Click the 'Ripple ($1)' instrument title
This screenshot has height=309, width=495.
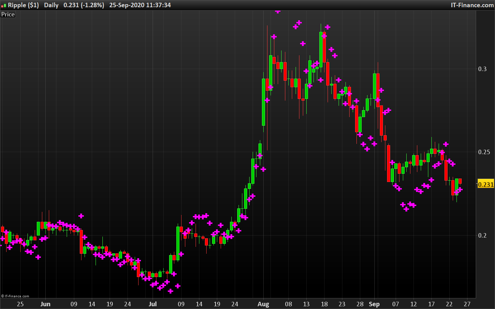click(23, 5)
